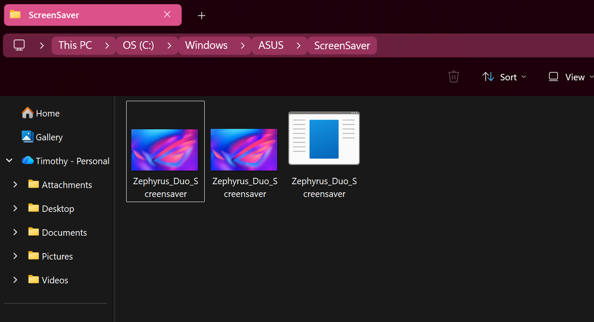Expand the Attachments folder node

[x=15, y=184]
